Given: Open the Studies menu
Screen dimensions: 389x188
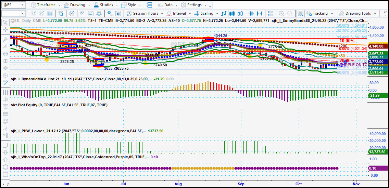Looking at the screenshot, I should [x=106, y=5].
